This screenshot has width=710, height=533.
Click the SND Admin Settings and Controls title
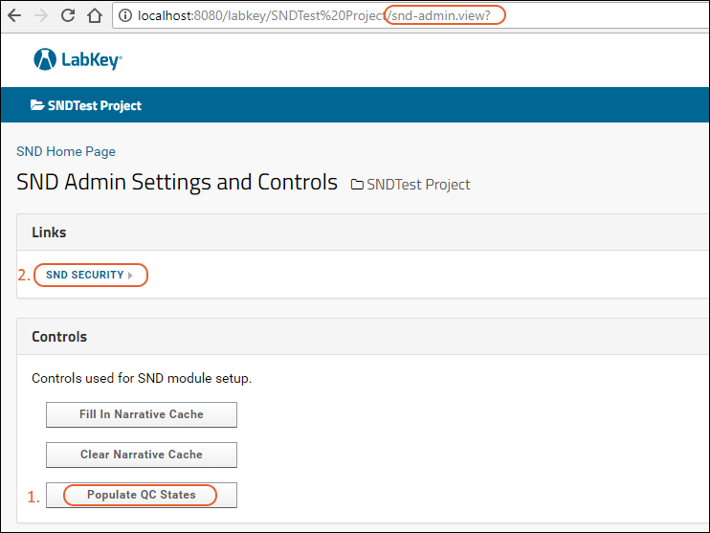pos(177,182)
